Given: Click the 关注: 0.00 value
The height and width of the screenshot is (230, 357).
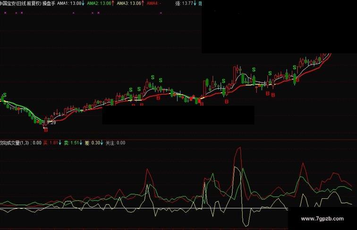Looking at the screenshot, I should [115, 143].
